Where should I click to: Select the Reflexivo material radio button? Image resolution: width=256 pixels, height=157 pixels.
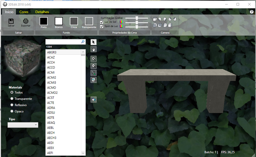(12, 105)
